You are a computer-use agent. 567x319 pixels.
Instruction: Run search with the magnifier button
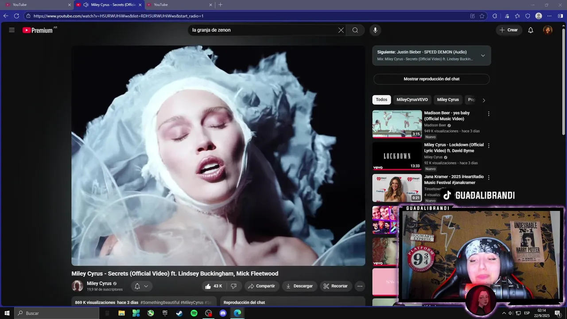click(355, 30)
